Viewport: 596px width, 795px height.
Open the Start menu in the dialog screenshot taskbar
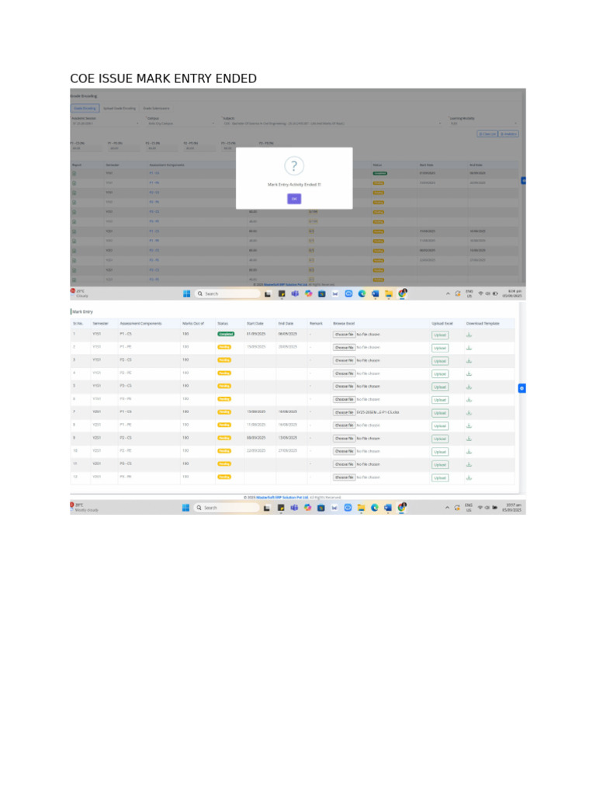coord(186,293)
